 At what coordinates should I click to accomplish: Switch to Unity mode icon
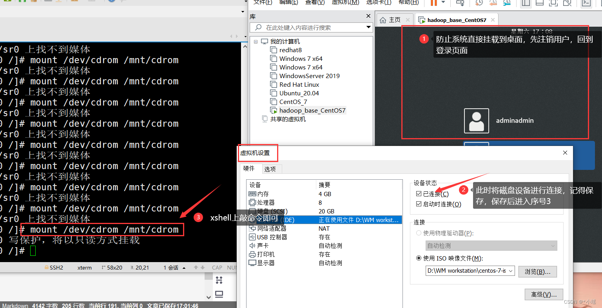tap(567, 3)
